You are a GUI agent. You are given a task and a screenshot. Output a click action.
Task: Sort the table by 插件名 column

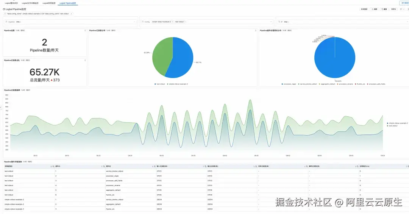(153, 166)
